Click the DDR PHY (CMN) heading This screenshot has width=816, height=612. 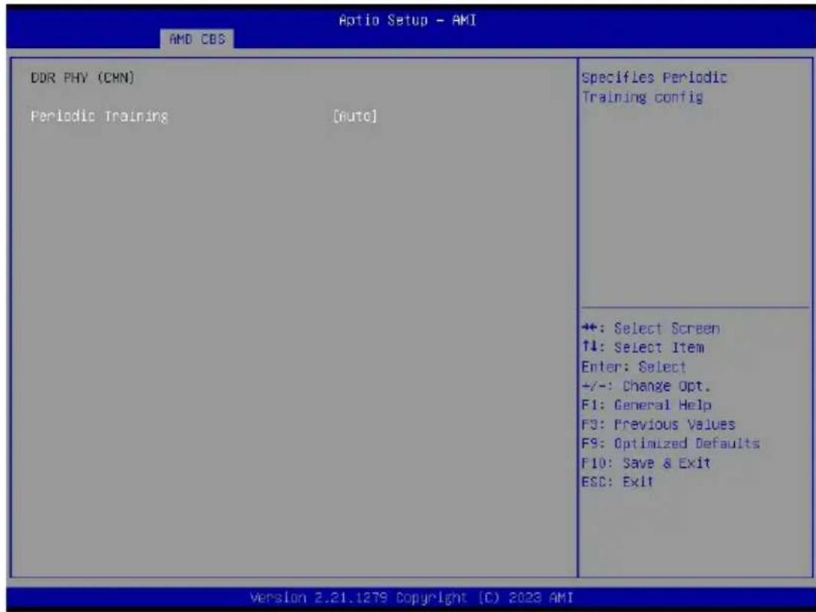tap(83, 78)
